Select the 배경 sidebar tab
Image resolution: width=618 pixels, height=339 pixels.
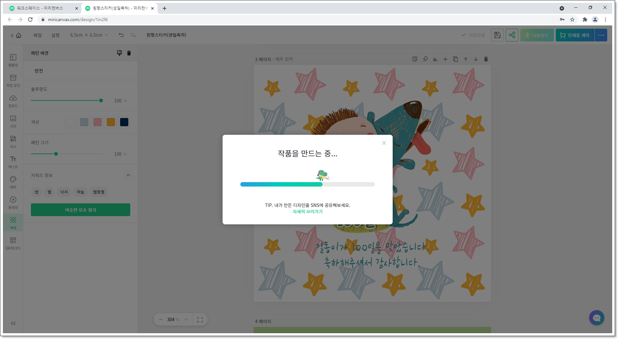(13, 222)
